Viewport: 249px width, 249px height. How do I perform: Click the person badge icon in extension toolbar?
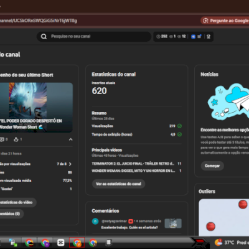[x=209, y=37]
